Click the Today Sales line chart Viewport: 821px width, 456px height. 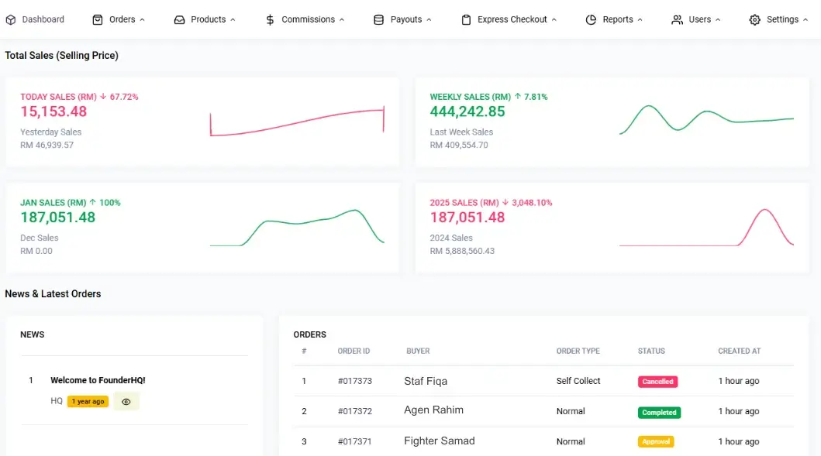297,122
